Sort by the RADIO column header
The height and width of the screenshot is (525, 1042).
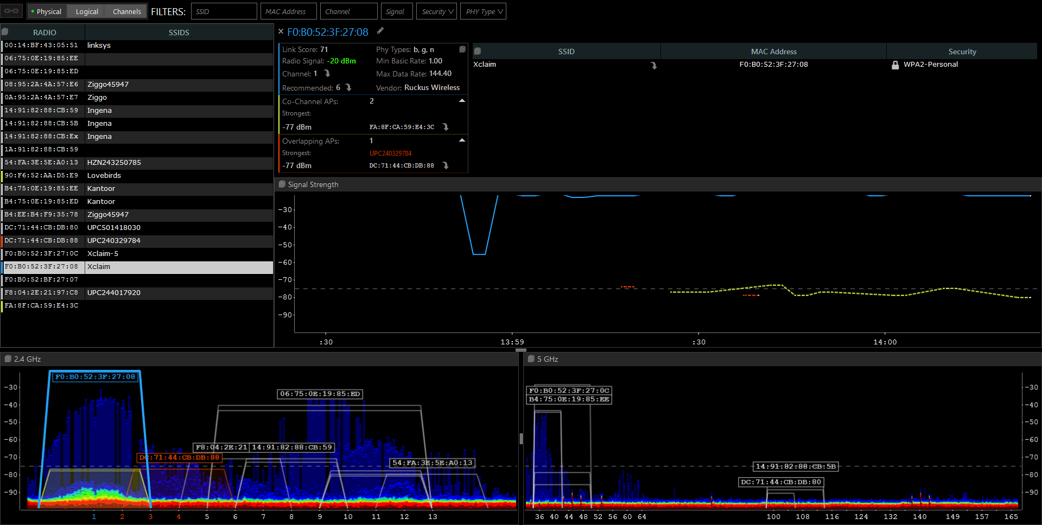point(45,33)
